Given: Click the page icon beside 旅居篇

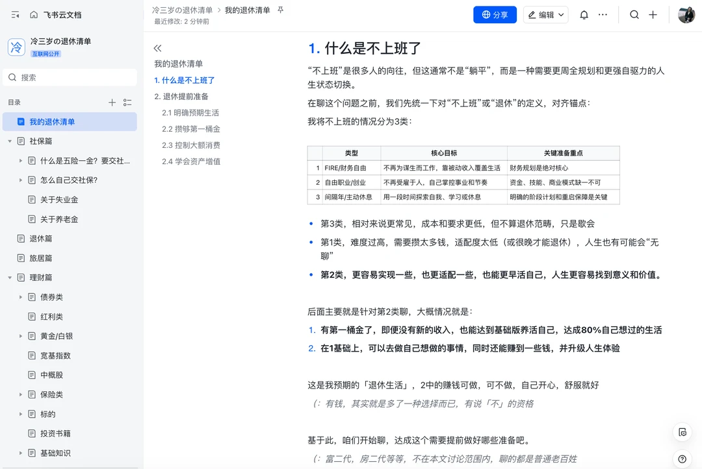Looking at the screenshot, I should [x=21, y=258].
